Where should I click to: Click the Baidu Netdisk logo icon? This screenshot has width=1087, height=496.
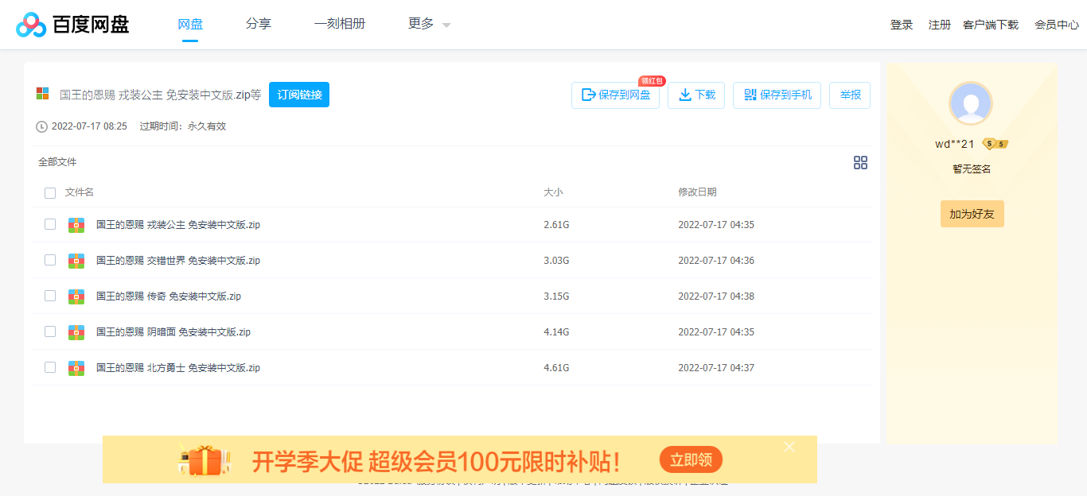pos(30,24)
